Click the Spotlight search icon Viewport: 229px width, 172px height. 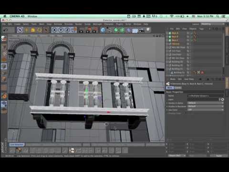click(x=218, y=16)
